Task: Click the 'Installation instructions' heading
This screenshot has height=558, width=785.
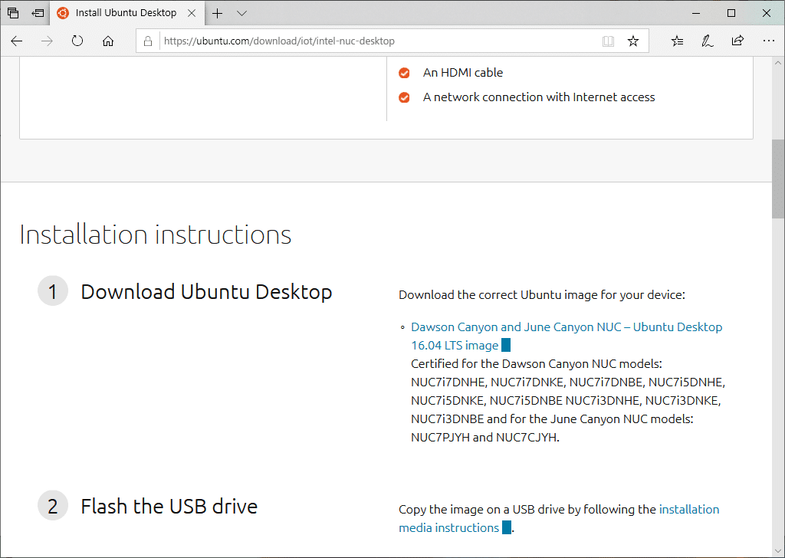Action: 155,235
